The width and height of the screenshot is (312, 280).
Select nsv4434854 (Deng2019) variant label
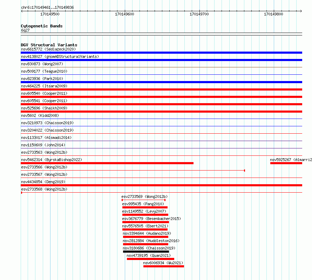pyautogui.click(x=43, y=182)
